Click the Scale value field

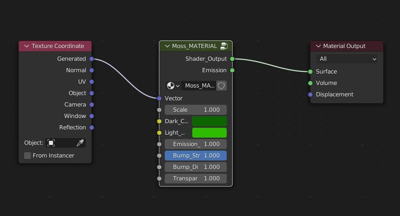point(196,110)
